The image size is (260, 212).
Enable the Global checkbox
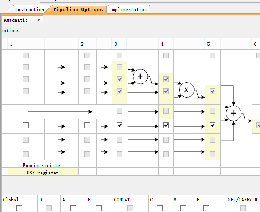coord(19,208)
